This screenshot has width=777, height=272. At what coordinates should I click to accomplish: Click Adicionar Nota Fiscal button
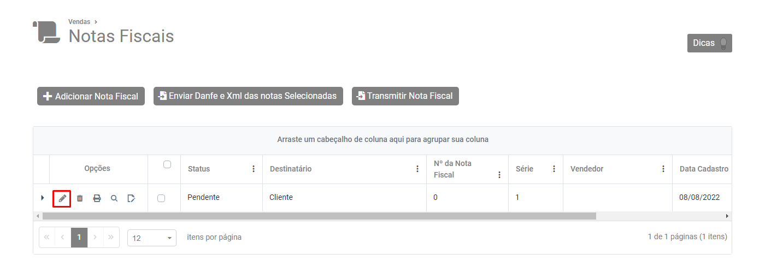(x=91, y=96)
